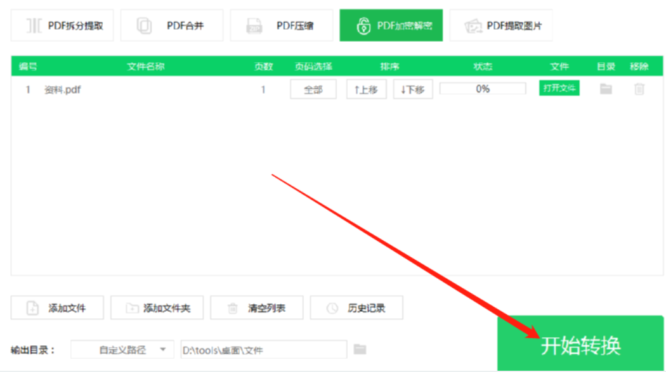Move 资料.pdf up with 上移
This screenshot has width=666, height=372.
(366, 89)
